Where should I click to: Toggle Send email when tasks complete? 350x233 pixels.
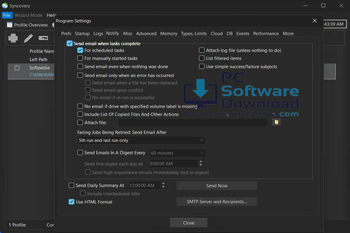[x=70, y=43]
